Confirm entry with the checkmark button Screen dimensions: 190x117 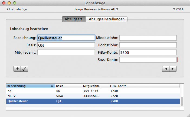click(24, 69)
